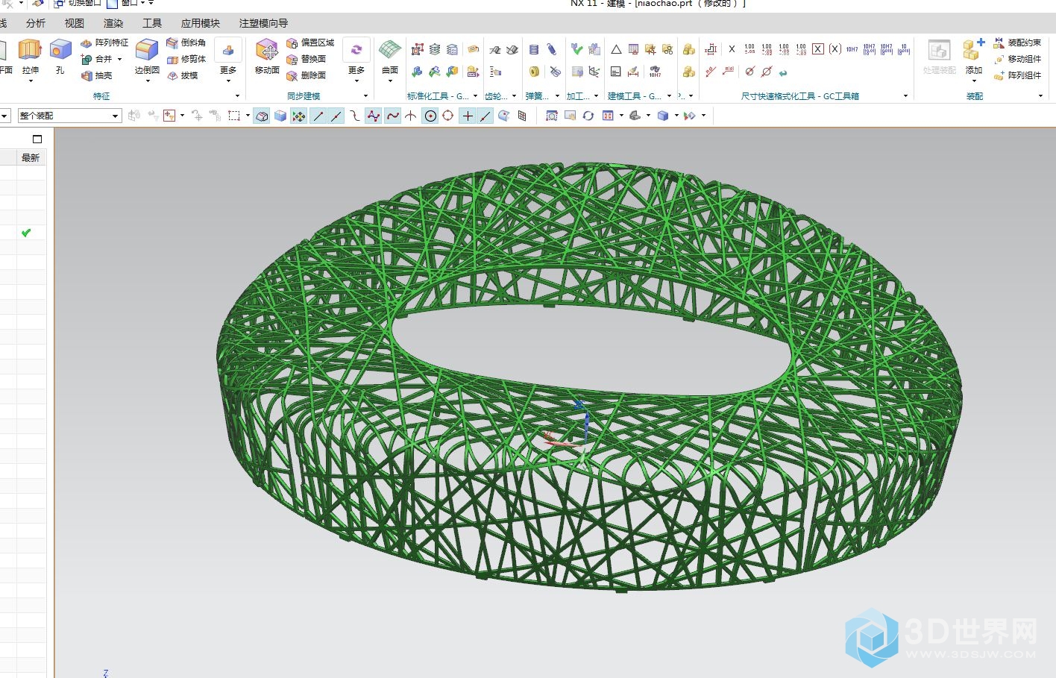1056x678 pixels.
Task: Open the rendering style cube dropdown arrow
Action: (676, 116)
